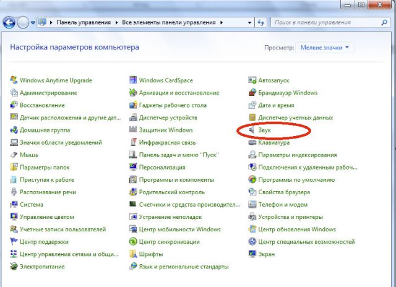Click the Звук speaker icon
Image resolution: width=396 pixels, height=287 pixels.
pyautogui.click(x=252, y=130)
